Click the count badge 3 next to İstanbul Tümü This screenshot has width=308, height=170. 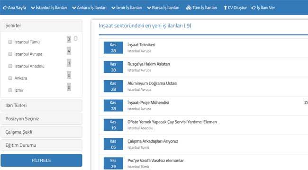coord(69,39)
